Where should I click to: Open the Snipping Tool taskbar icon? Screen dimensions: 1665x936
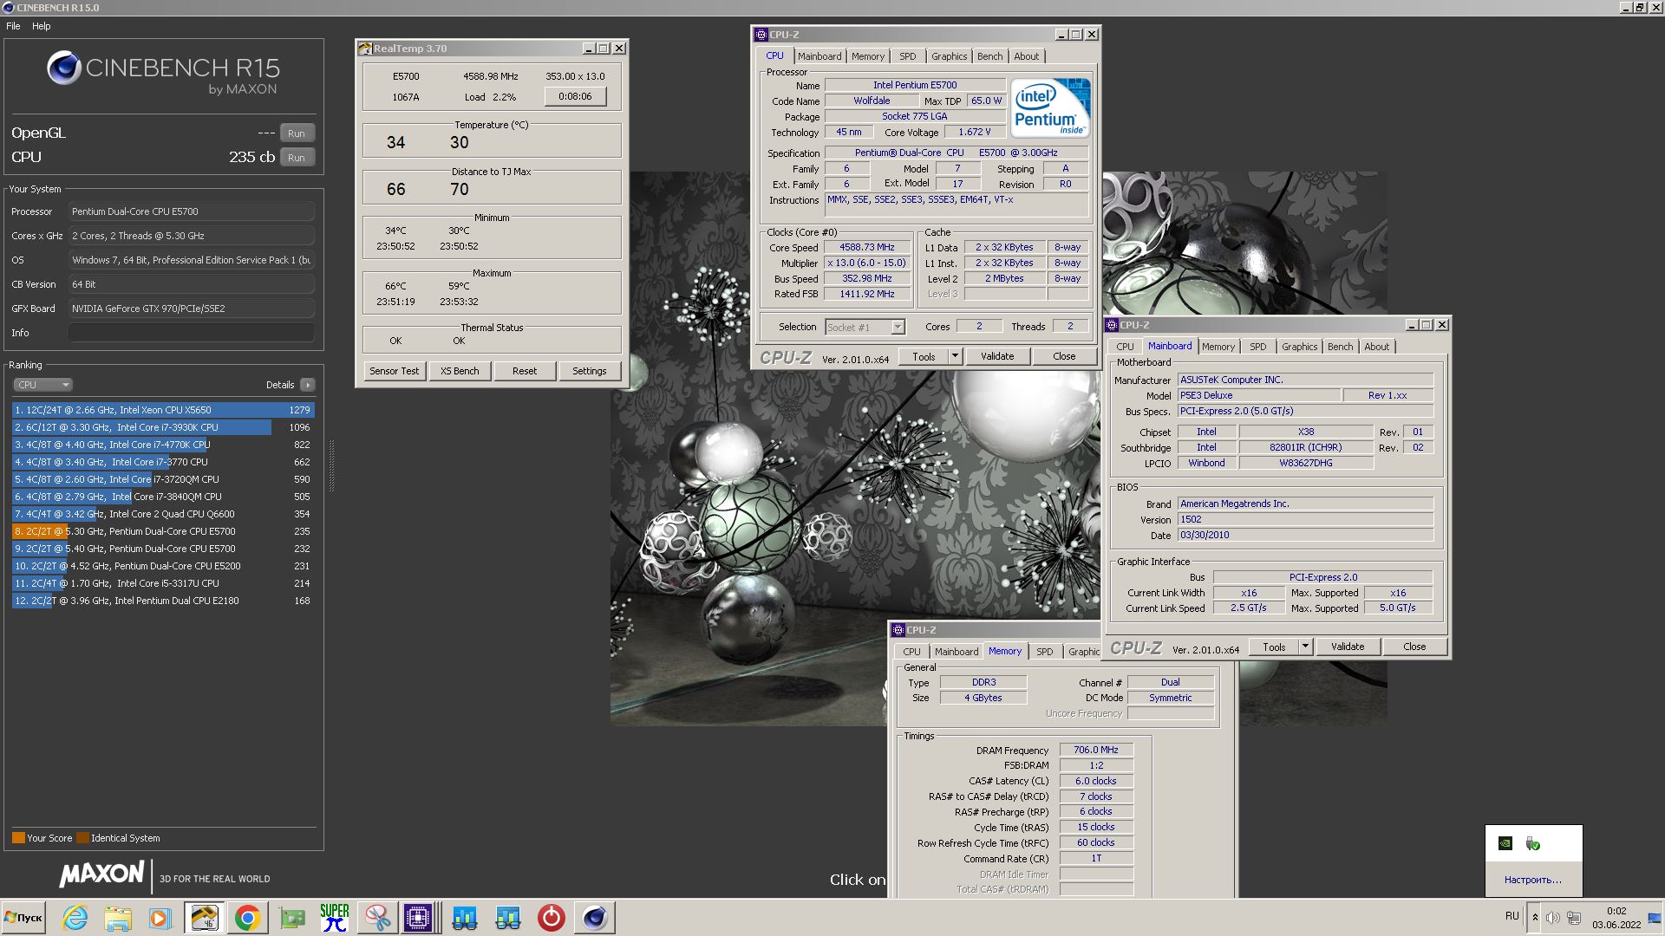[377, 918]
